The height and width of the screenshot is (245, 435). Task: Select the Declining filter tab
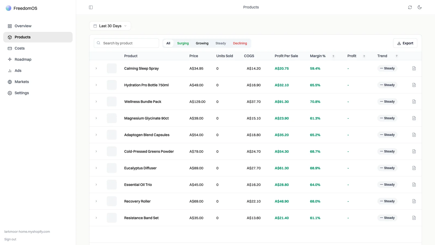click(240, 43)
